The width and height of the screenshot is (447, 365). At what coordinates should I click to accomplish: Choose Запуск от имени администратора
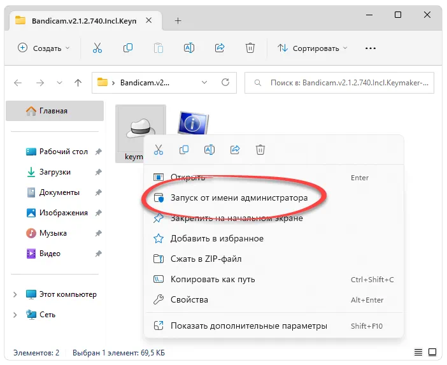(x=274, y=197)
